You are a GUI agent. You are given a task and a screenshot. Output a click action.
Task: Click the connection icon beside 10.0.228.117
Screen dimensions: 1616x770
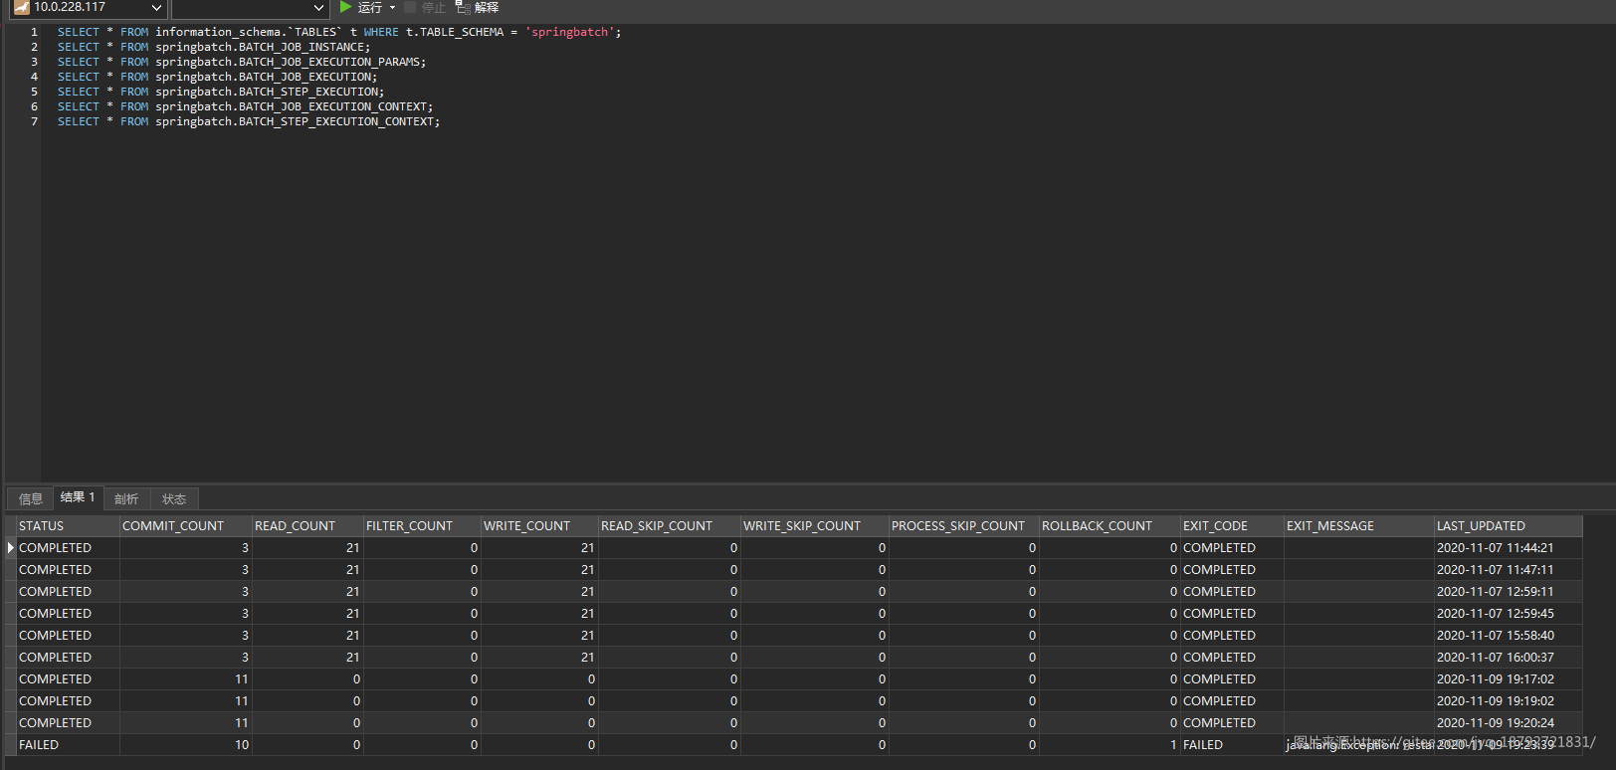point(21,7)
